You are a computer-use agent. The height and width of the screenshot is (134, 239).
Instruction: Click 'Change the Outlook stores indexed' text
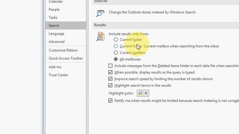152,12
